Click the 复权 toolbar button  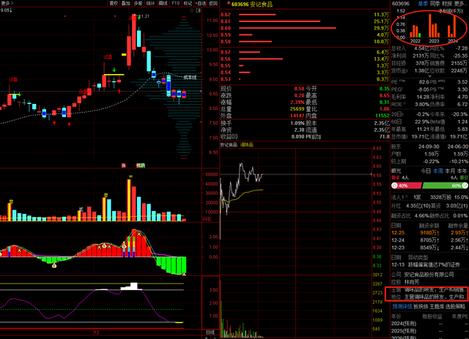coord(114,3)
